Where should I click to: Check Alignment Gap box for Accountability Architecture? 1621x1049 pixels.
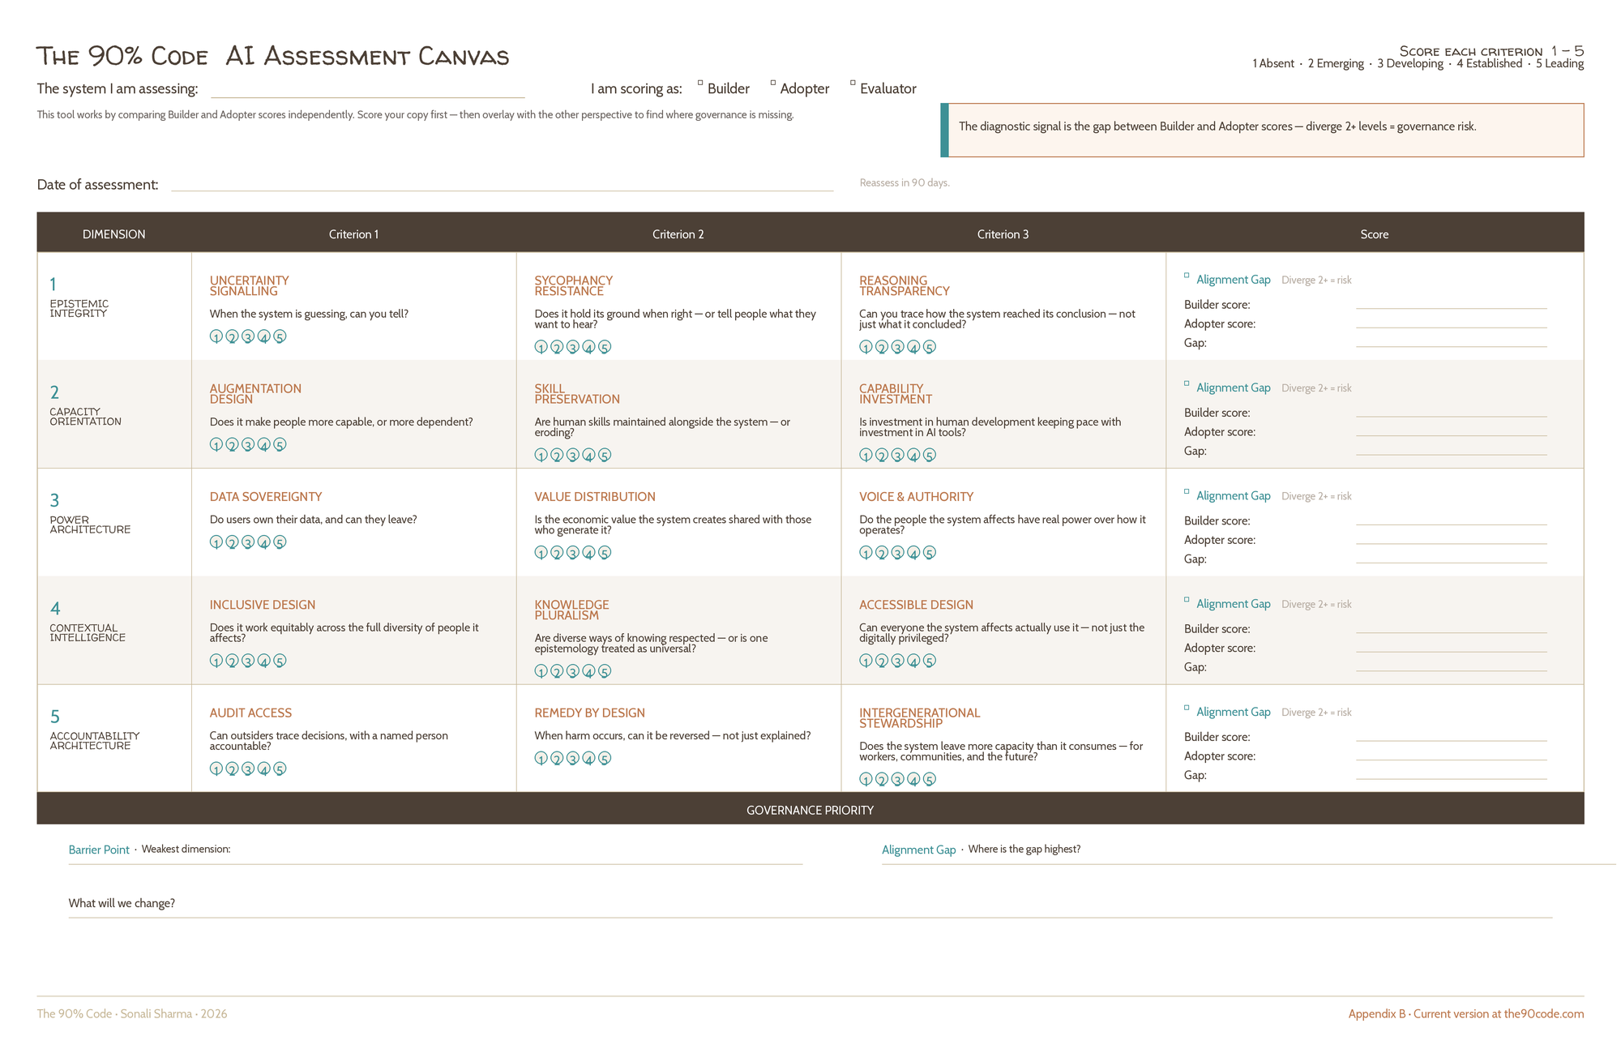point(1187,708)
